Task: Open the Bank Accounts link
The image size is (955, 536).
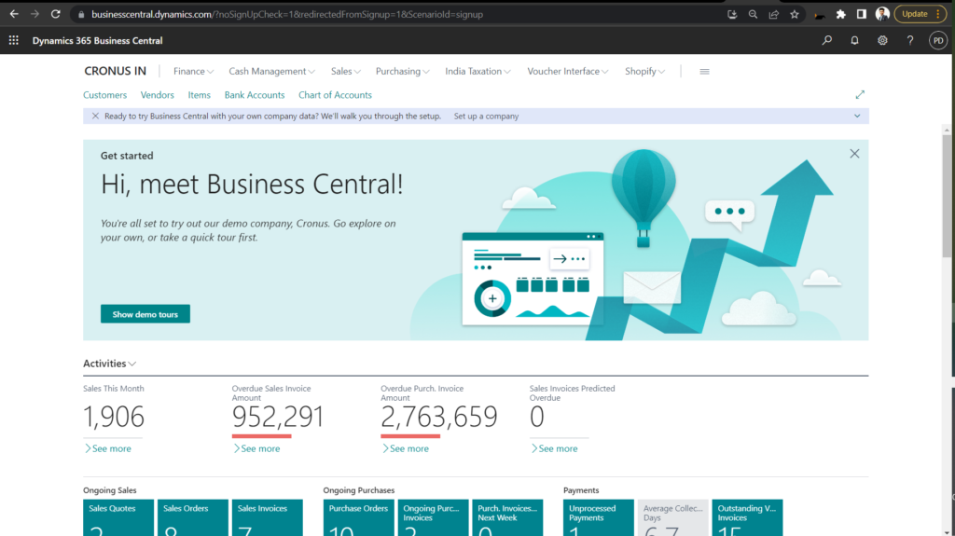Action: tap(255, 95)
